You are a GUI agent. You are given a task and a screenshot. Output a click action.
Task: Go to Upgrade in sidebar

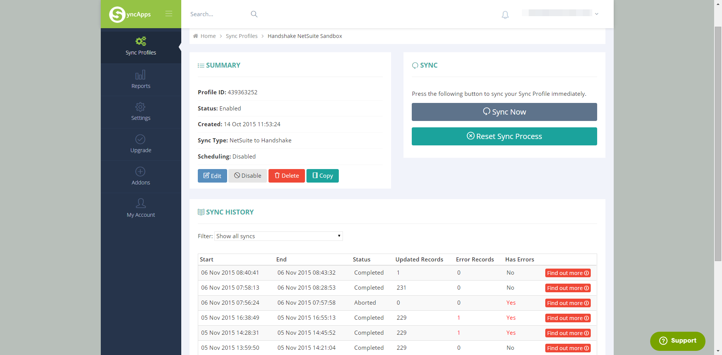[141, 144]
